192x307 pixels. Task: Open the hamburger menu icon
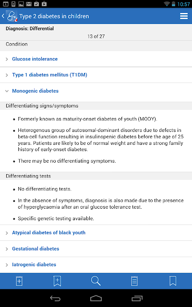click(x=184, y=16)
